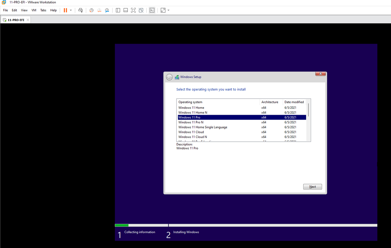Click the Operating system column header
The height and width of the screenshot is (248, 391).
218,102
